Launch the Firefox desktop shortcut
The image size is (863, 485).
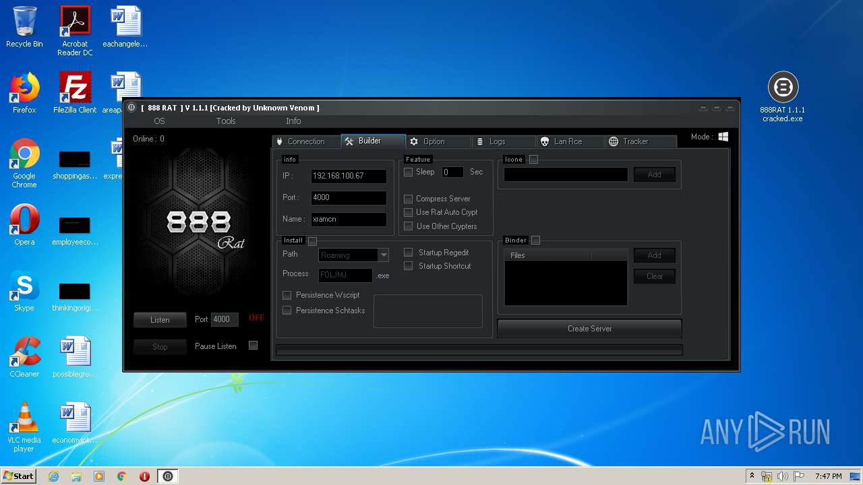[24, 93]
